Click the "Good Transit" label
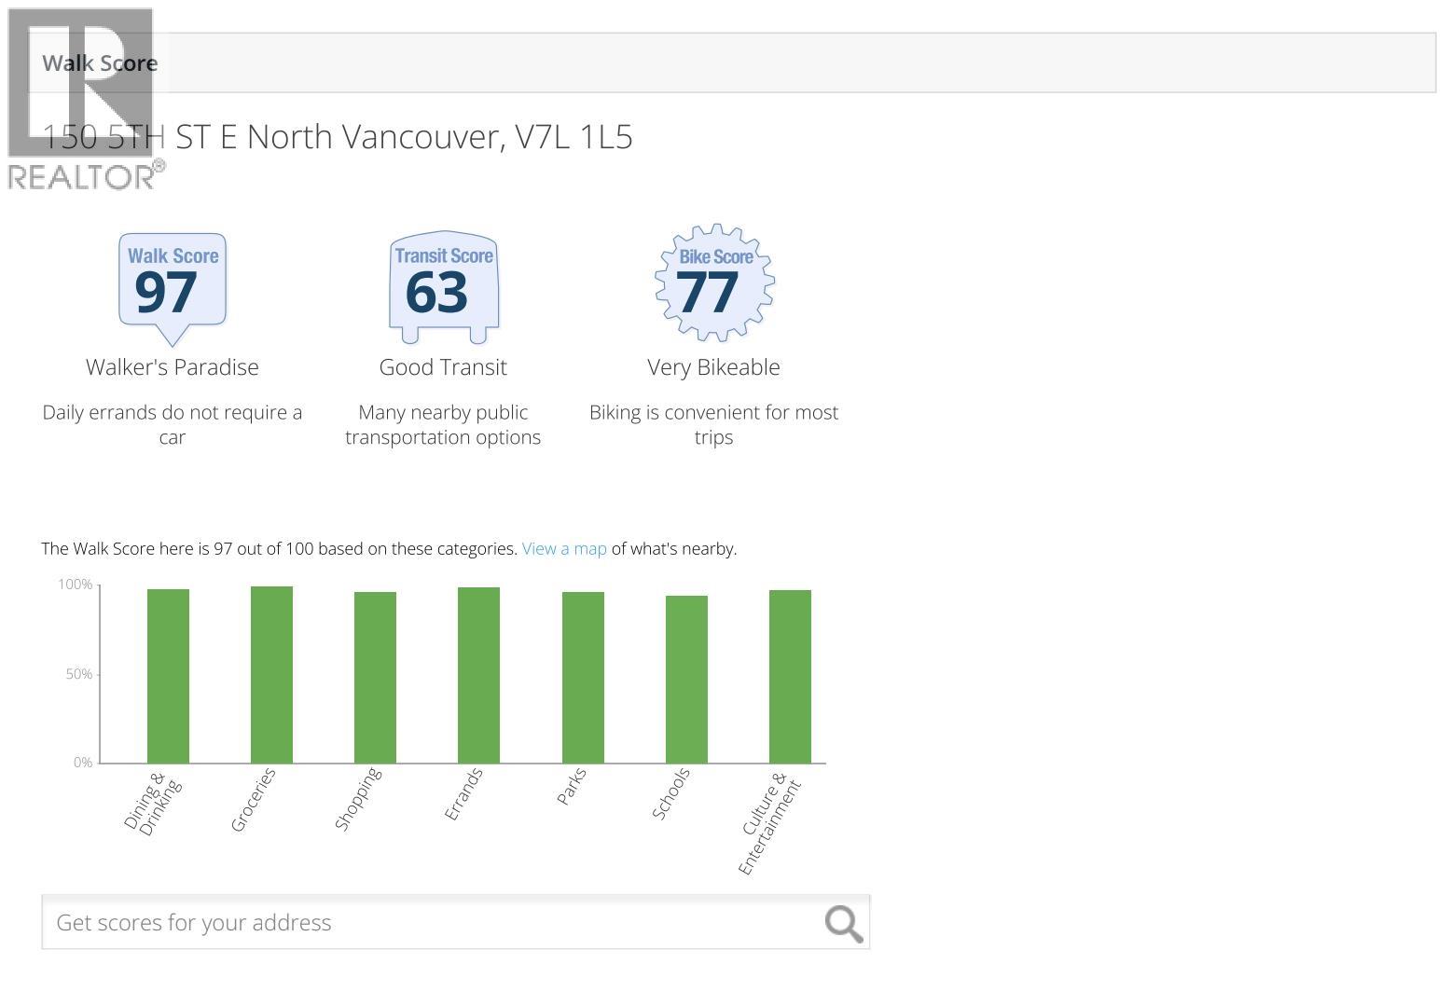Image resolution: width=1451 pixels, height=1005 pixels. click(x=443, y=367)
